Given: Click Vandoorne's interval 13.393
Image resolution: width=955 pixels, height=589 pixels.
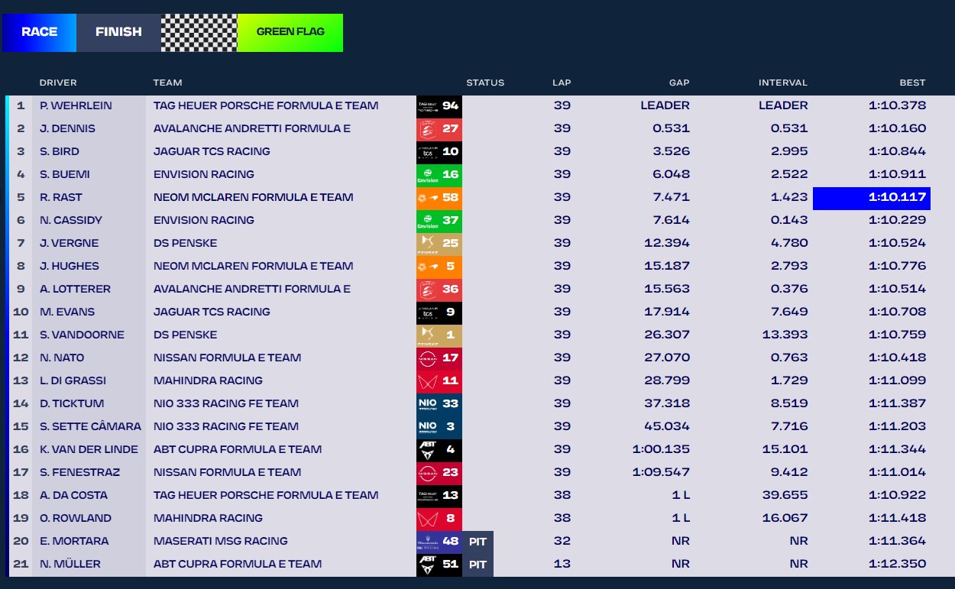Looking at the screenshot, I should click(x=785, y=335).
